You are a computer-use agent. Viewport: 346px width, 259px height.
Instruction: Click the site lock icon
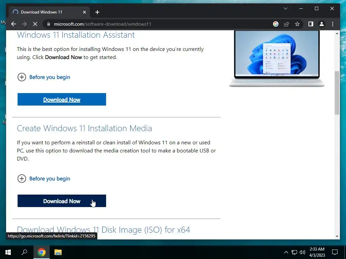(x=49, y=24)
